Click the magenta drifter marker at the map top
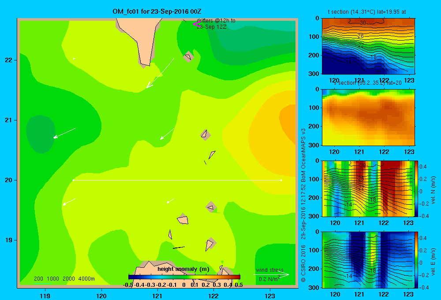Image resolution: width=441 pixels, height=300 pixels. coord(196,24)
